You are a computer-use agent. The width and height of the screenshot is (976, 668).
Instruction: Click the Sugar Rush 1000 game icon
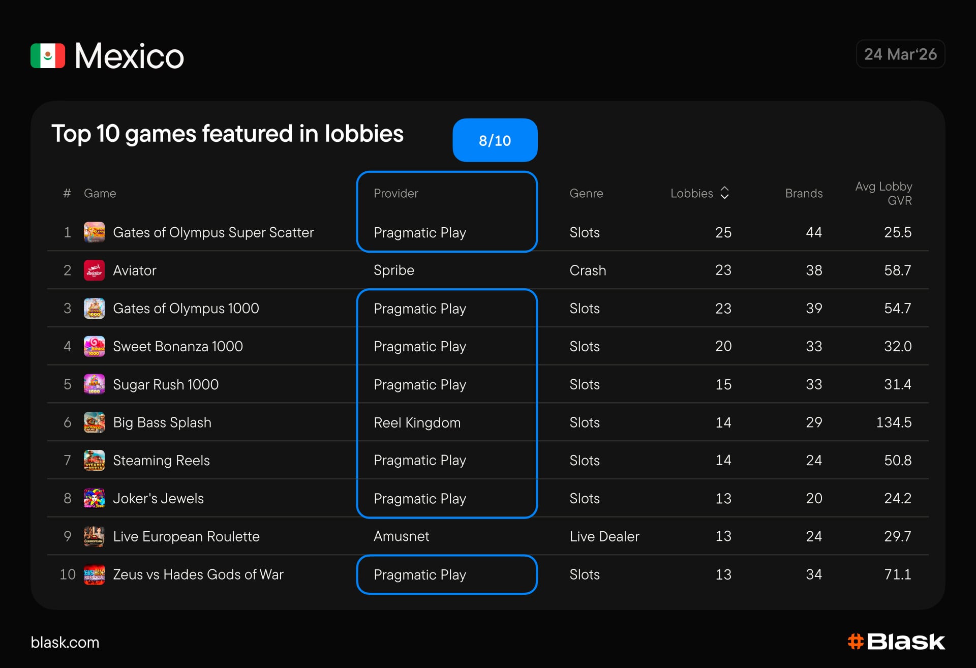[x=94, y=384]
